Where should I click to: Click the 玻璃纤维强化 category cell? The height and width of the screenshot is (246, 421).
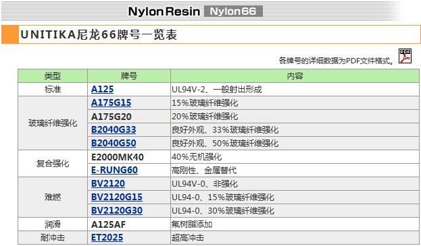click(53, 123)
